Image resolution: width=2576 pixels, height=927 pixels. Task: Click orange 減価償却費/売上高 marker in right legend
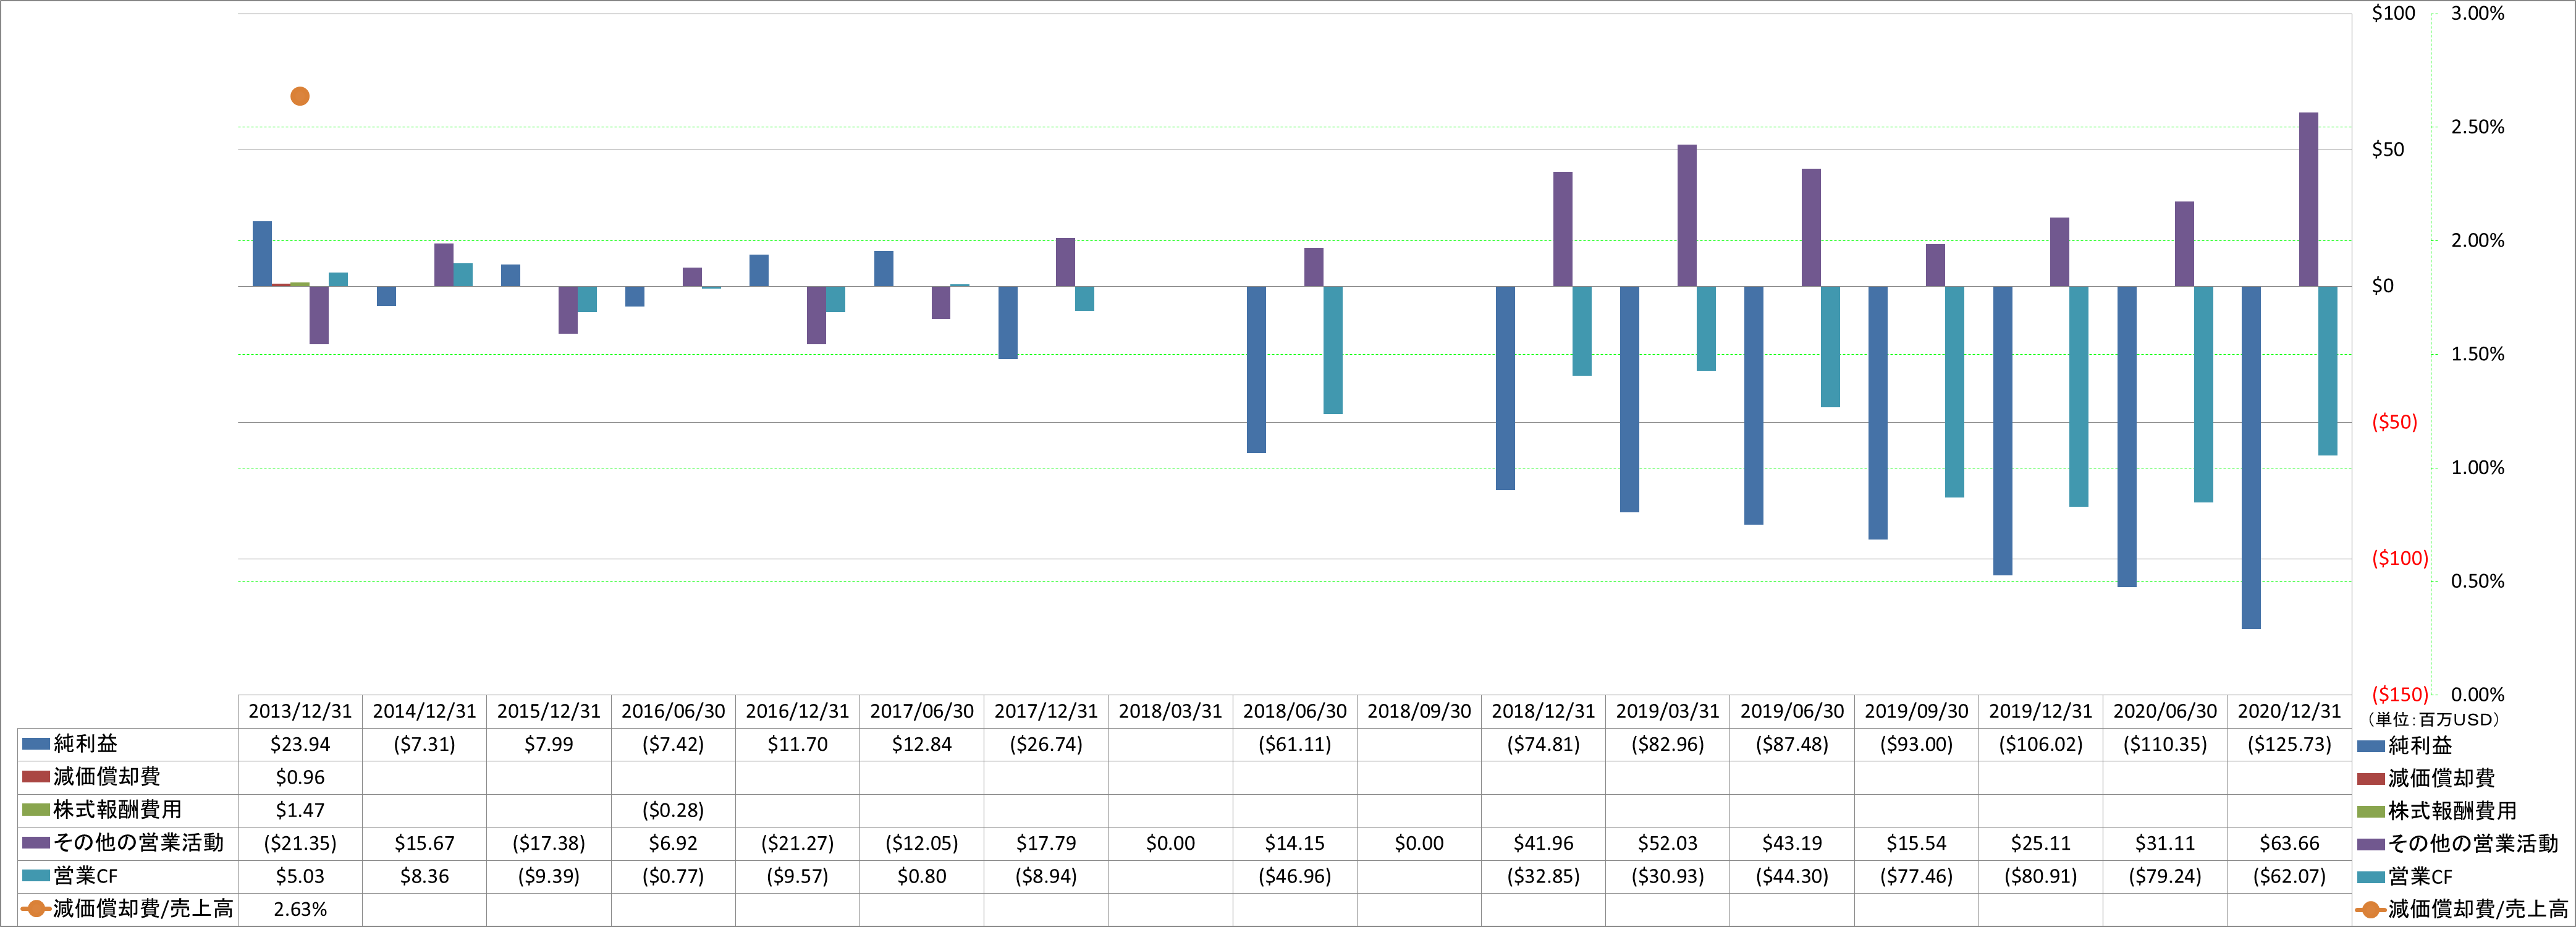pyautogui.click(x=2370, y=910)
